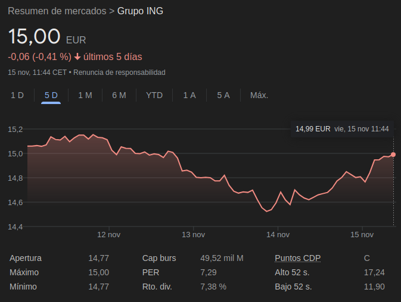Click the 49,52 mil M value

coord(222,258)
